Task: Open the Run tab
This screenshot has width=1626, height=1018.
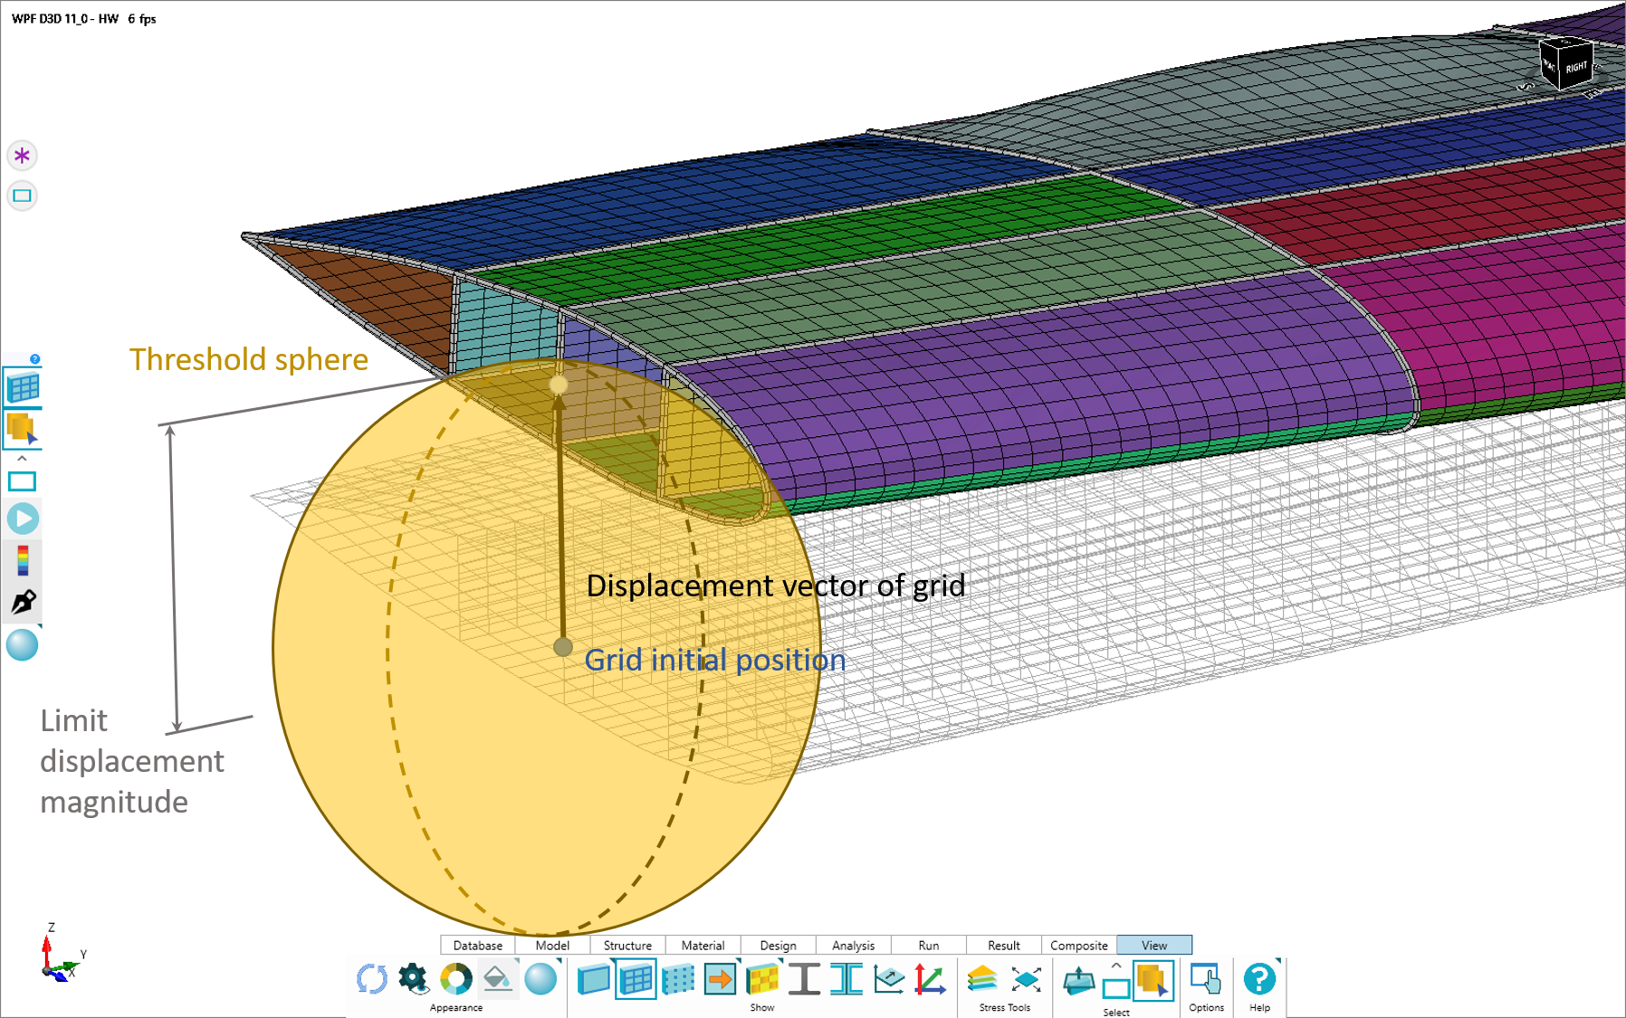Action: [x=928, y=945]
